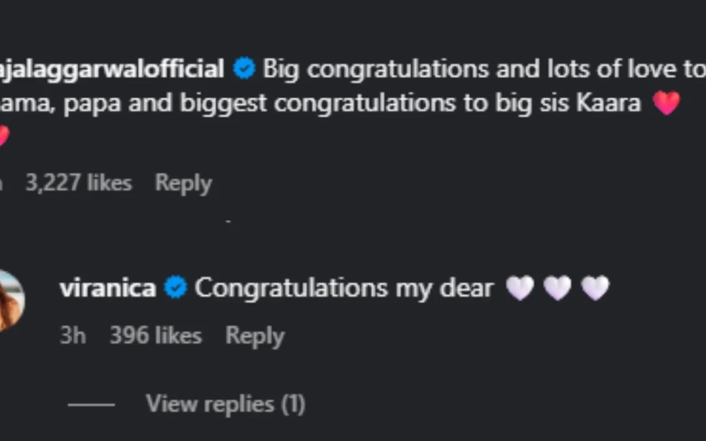Open kajalaggarwalofficial's profile from the username

111,68
